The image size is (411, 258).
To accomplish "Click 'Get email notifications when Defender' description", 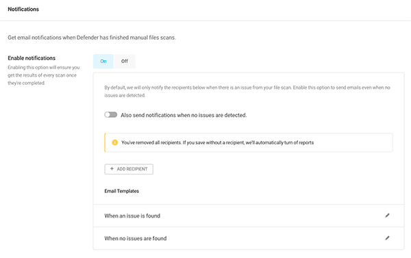I will point(92,38).
